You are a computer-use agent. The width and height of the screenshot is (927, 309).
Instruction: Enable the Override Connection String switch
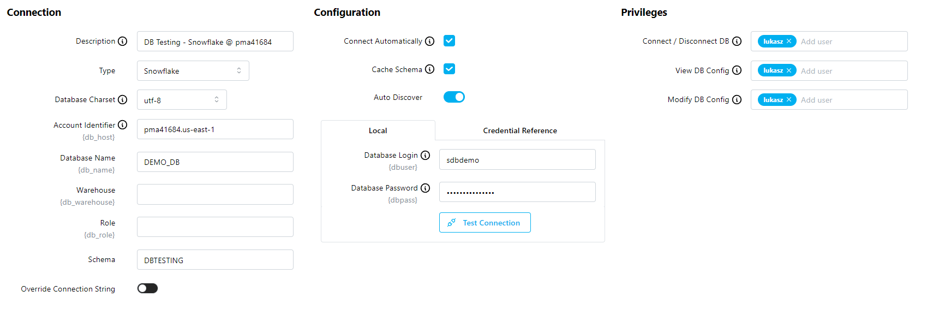coord(147,288)
